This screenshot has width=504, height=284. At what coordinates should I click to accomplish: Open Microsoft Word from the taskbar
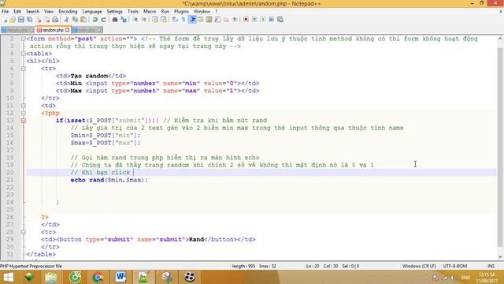click(x=120, y=277)
